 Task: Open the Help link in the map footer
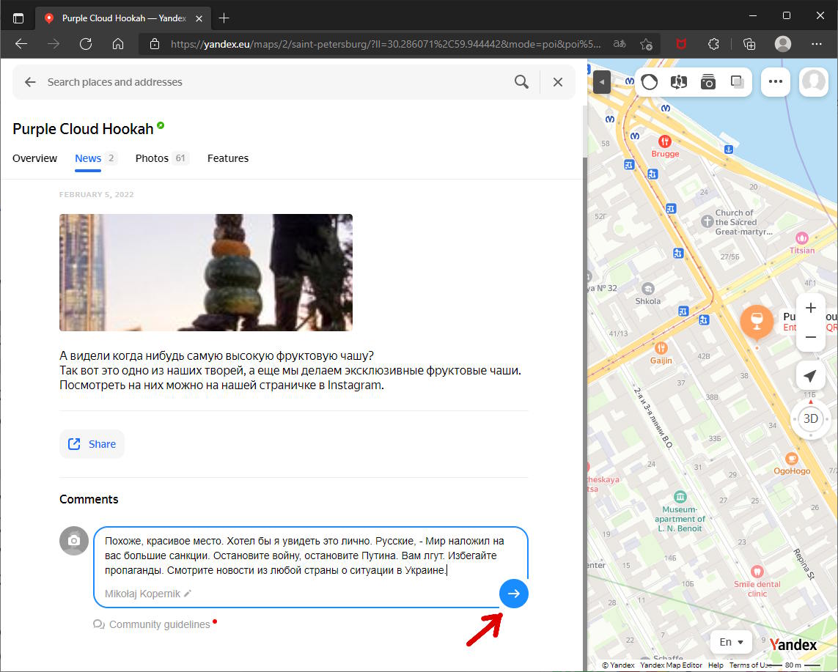tap(716, 665)
